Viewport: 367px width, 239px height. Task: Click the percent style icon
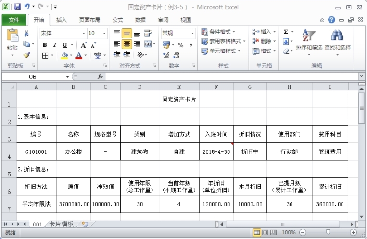181,45
